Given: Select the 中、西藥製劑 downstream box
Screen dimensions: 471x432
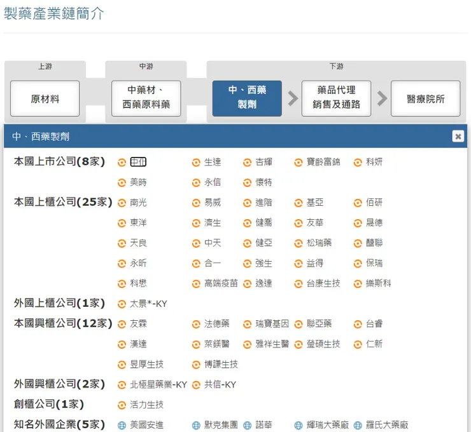Looking at the screenshot, I should point(247,98).
